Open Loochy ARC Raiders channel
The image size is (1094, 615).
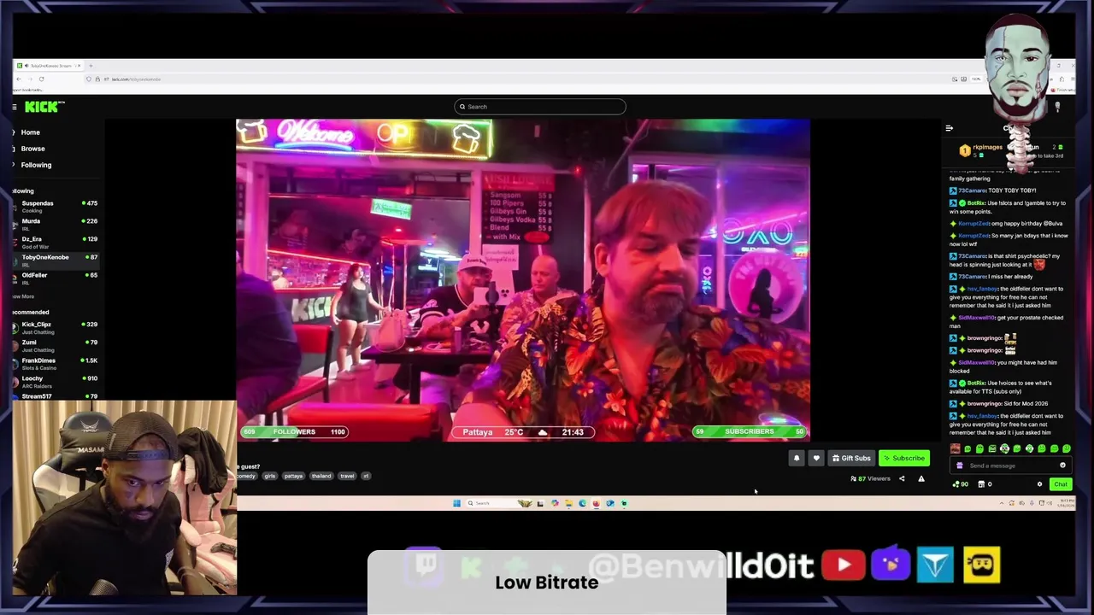[x=56, y=381]
